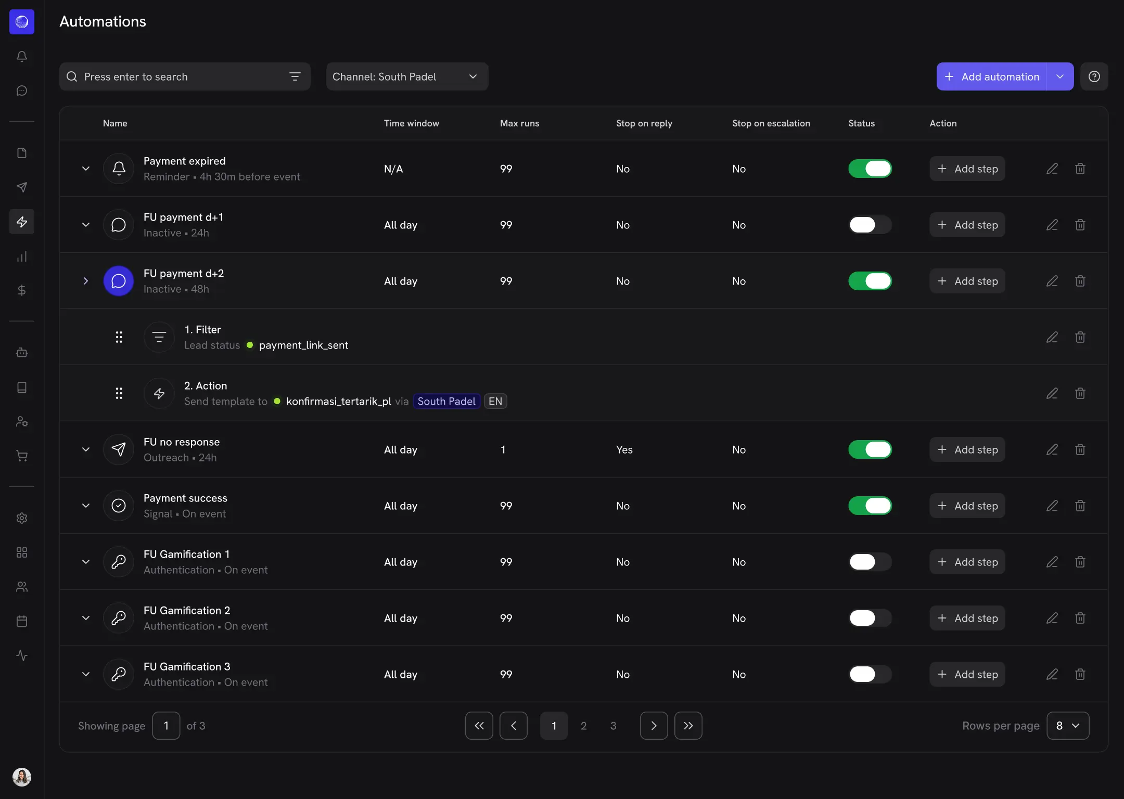The image size is (1124, 799).
Task: Enable the FU payment d+1 status toggle
Action: 870,225
